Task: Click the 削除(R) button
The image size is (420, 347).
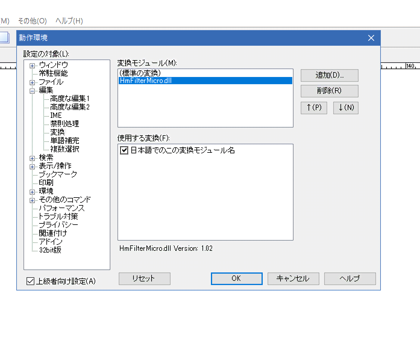Action: (x=329, y=91)
